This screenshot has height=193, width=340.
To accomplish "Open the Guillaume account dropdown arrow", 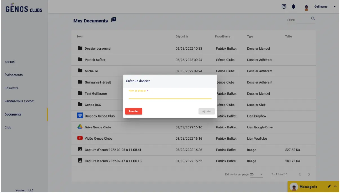I will (x=335, y=7).
